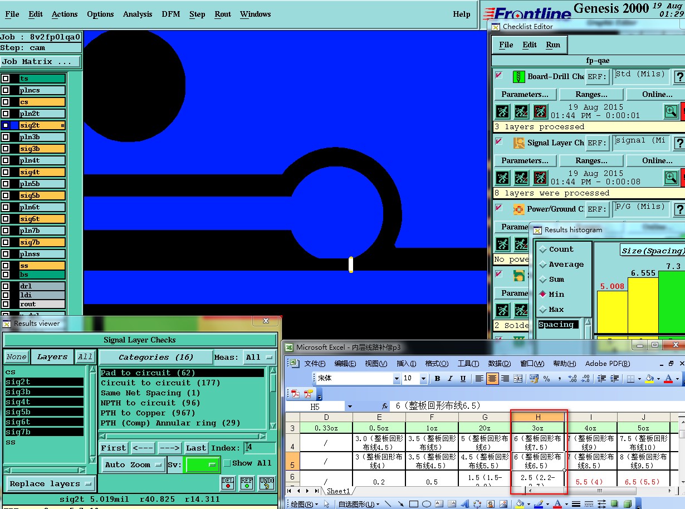Open the Excel font size dropdown
Screen dimensions: 685x509
424,379
